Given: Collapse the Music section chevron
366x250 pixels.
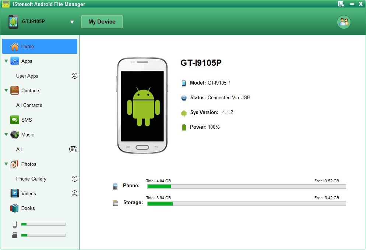Looking at the screenshot, I should coord(5,135).
